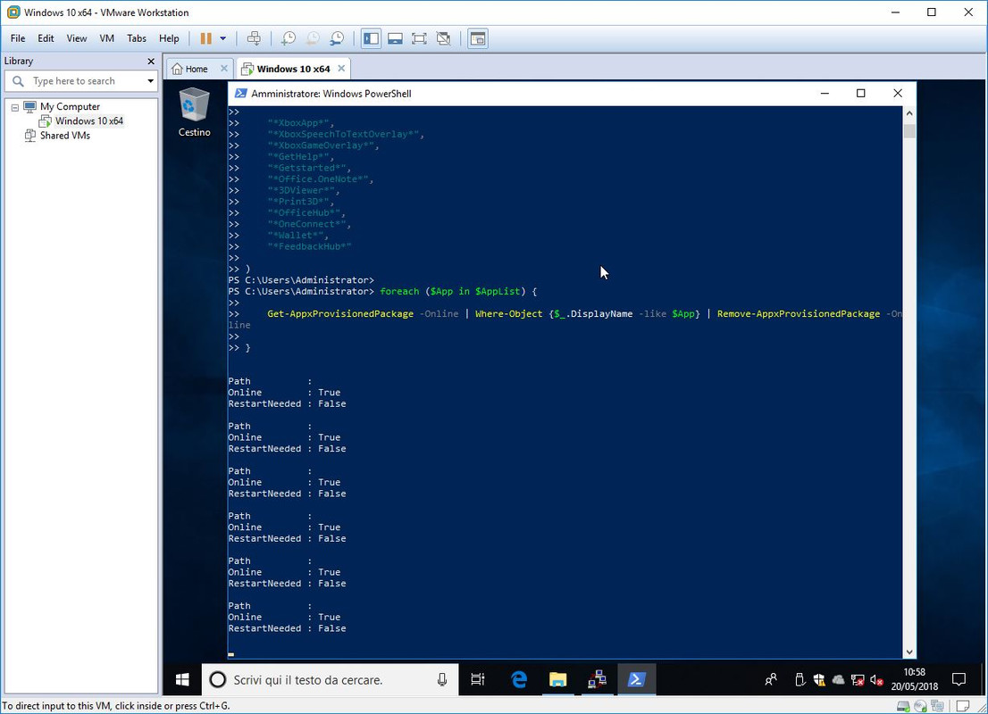Minimize the PowerShell window
Viewport: 988px width, 714px height.
pos(825,93)
